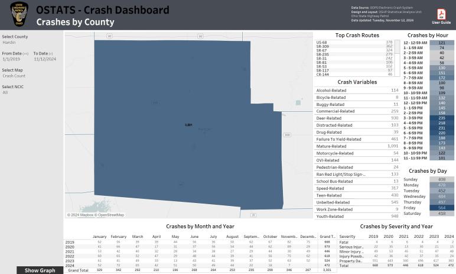Open the Select Map dropdown showing Crash Count
Image resolution: width=456 pixels, height=274 pixels.
[31, 76]
